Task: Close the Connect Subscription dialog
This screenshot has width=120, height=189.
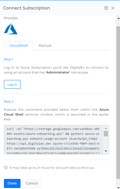Action: coord(113,8)
